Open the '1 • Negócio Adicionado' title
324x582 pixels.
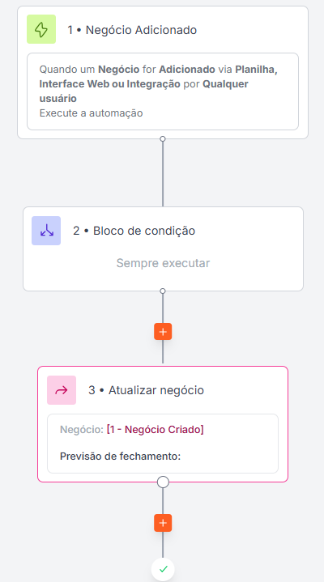coord(132,30)
